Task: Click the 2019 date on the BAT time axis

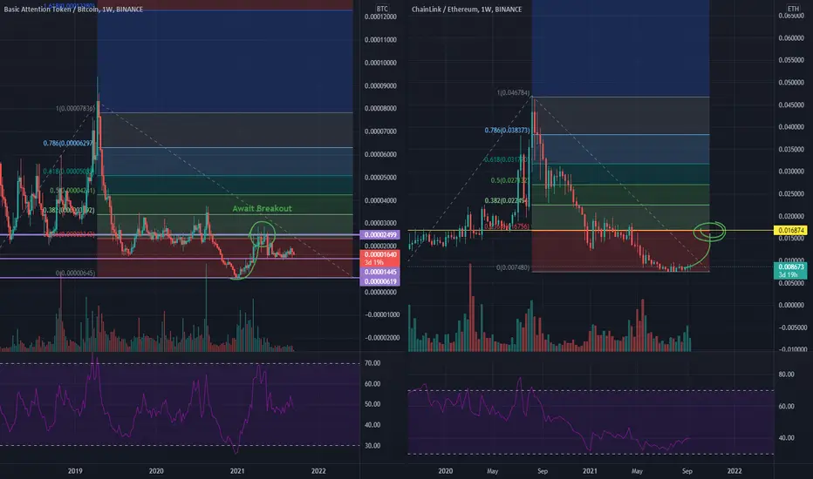Action: pos(75,470)
